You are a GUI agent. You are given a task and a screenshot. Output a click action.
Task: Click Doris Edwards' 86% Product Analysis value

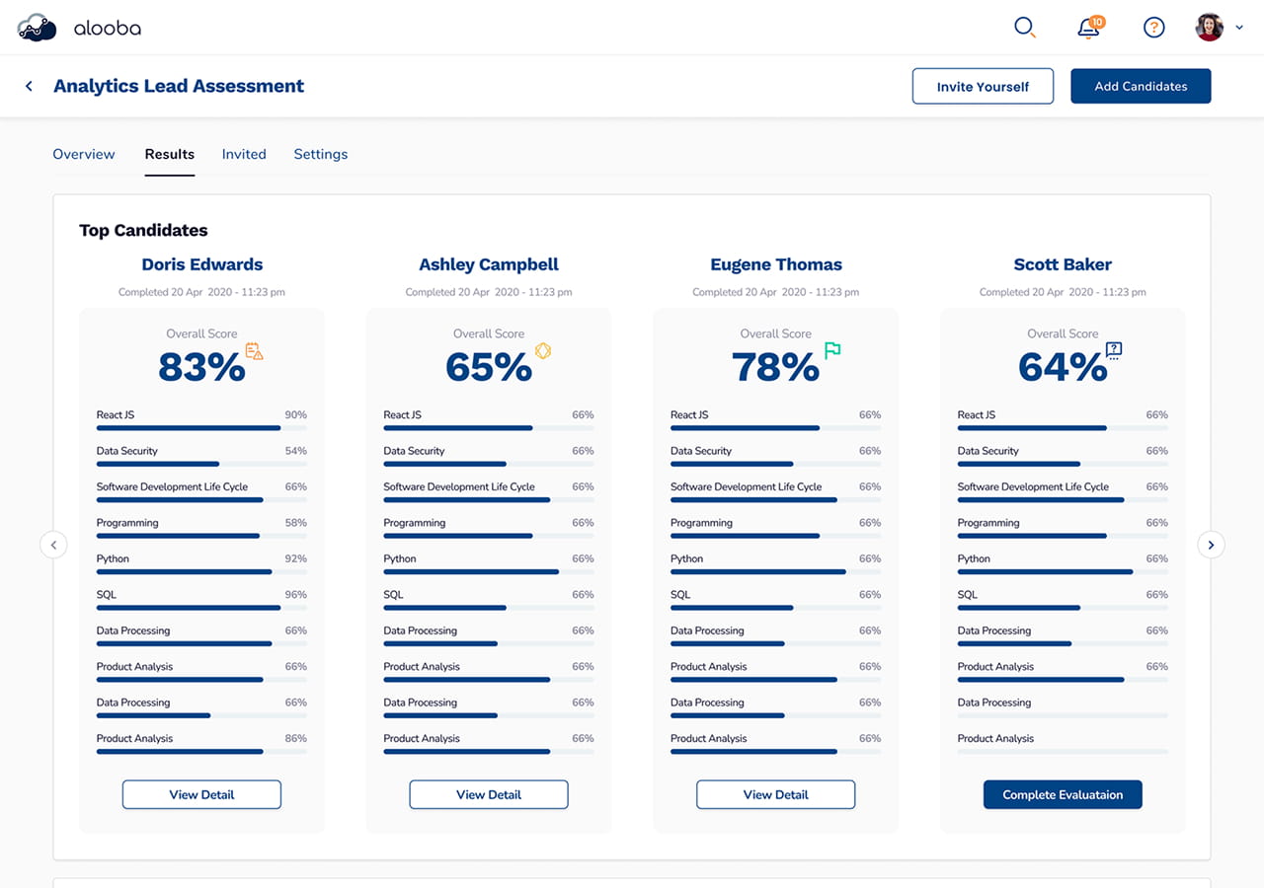(x=295, y=738)
